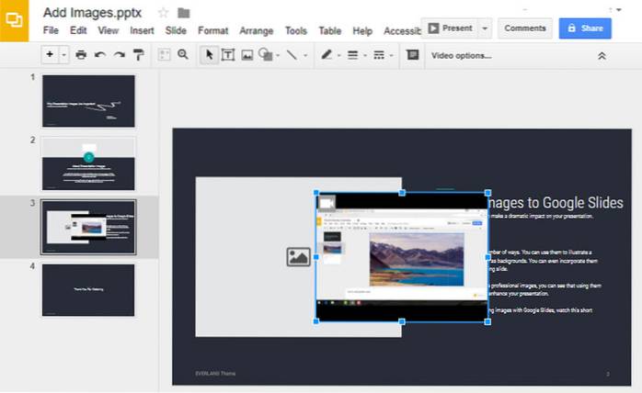Open the Arrange menu
This screenshot has width=642, height=393.
[x=257, y=31]
